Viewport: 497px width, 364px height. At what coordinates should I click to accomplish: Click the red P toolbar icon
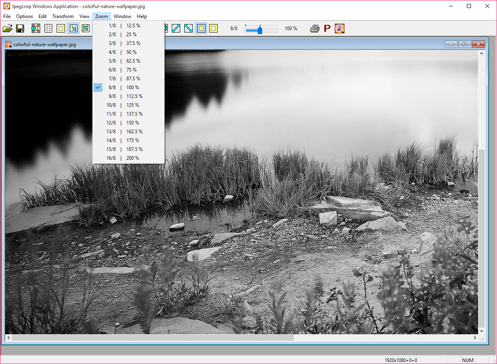coord(327,28)
